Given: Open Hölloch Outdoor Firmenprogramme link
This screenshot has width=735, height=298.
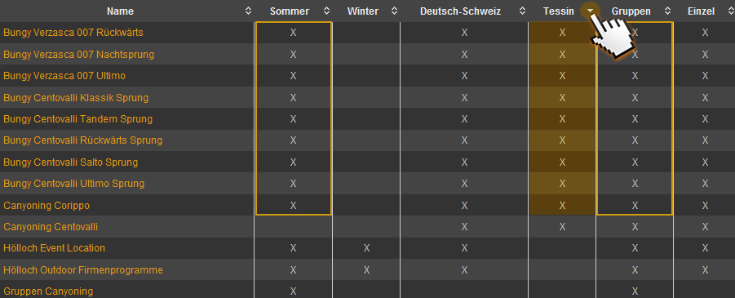Looking at the screenshot, I should [83, 270].
